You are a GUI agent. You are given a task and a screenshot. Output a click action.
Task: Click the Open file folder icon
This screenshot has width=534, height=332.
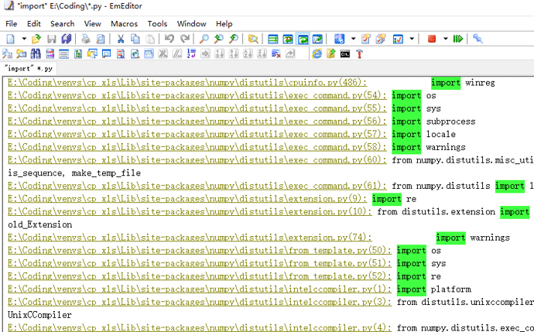coord(36,39)
